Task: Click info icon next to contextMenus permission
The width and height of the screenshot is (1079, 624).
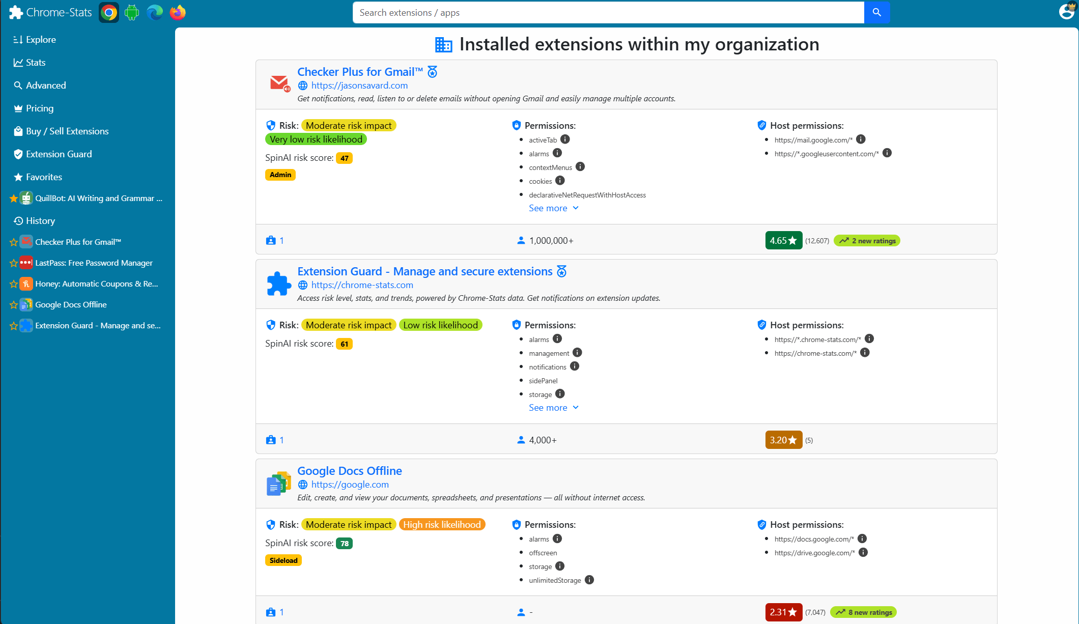Action: (580, 167)
